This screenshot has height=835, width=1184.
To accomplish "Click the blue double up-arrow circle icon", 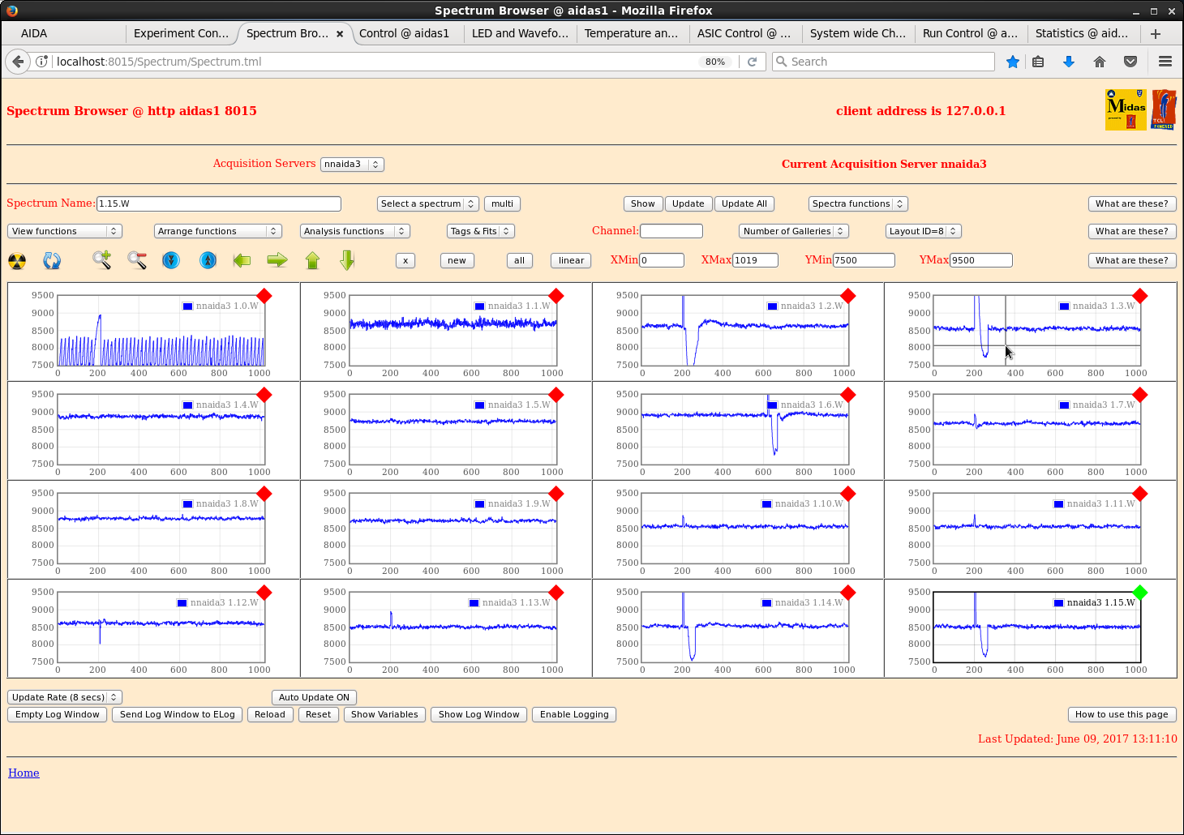I will (208, 260).
